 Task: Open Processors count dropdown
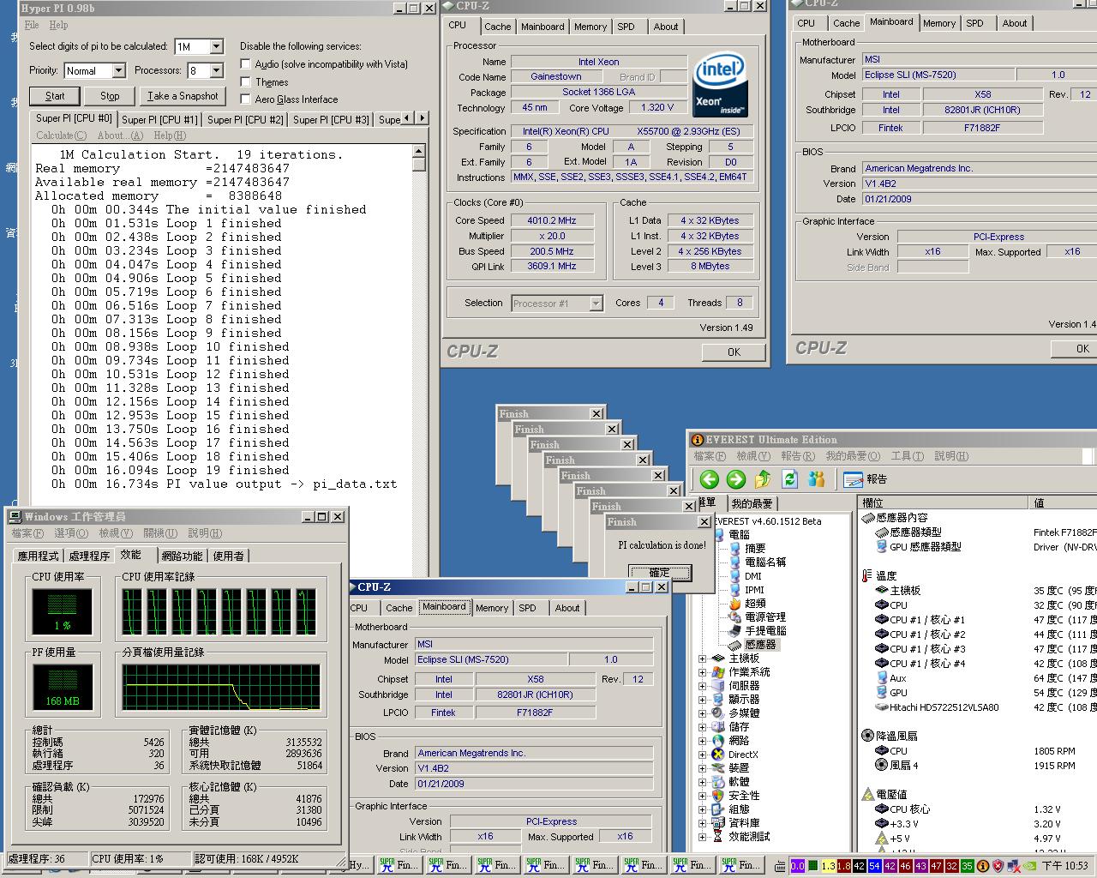tap(216, 70)
